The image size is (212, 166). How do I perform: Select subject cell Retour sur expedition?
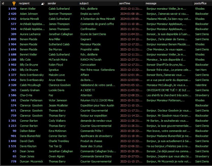point(94,116)
